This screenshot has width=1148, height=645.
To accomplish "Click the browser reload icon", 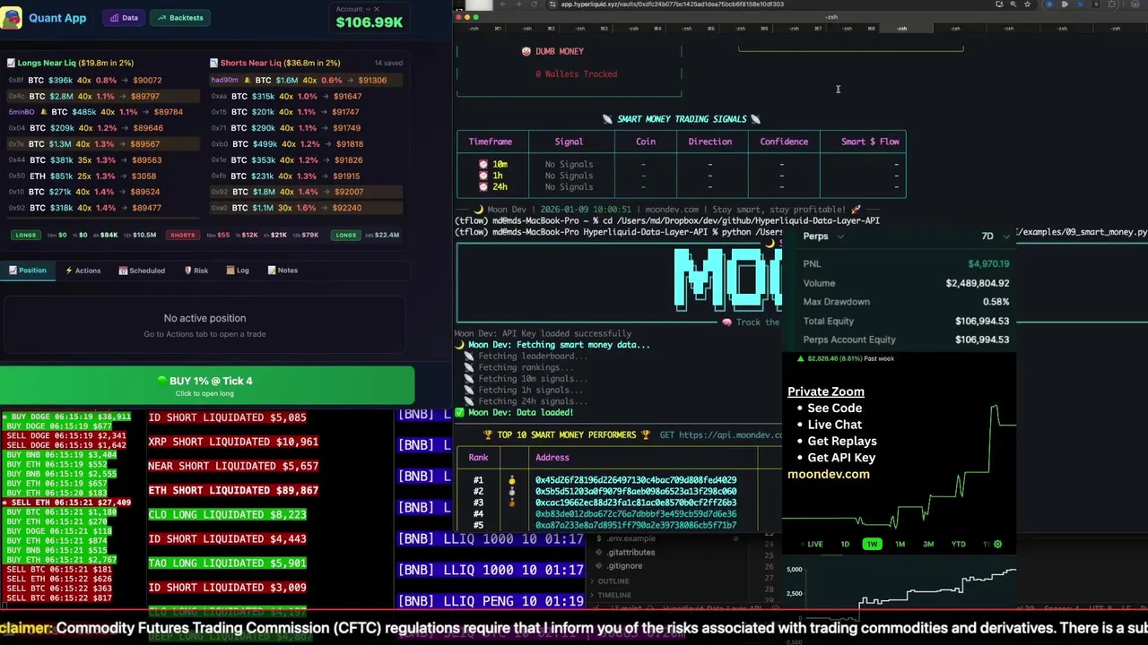I will coord(535,4).
